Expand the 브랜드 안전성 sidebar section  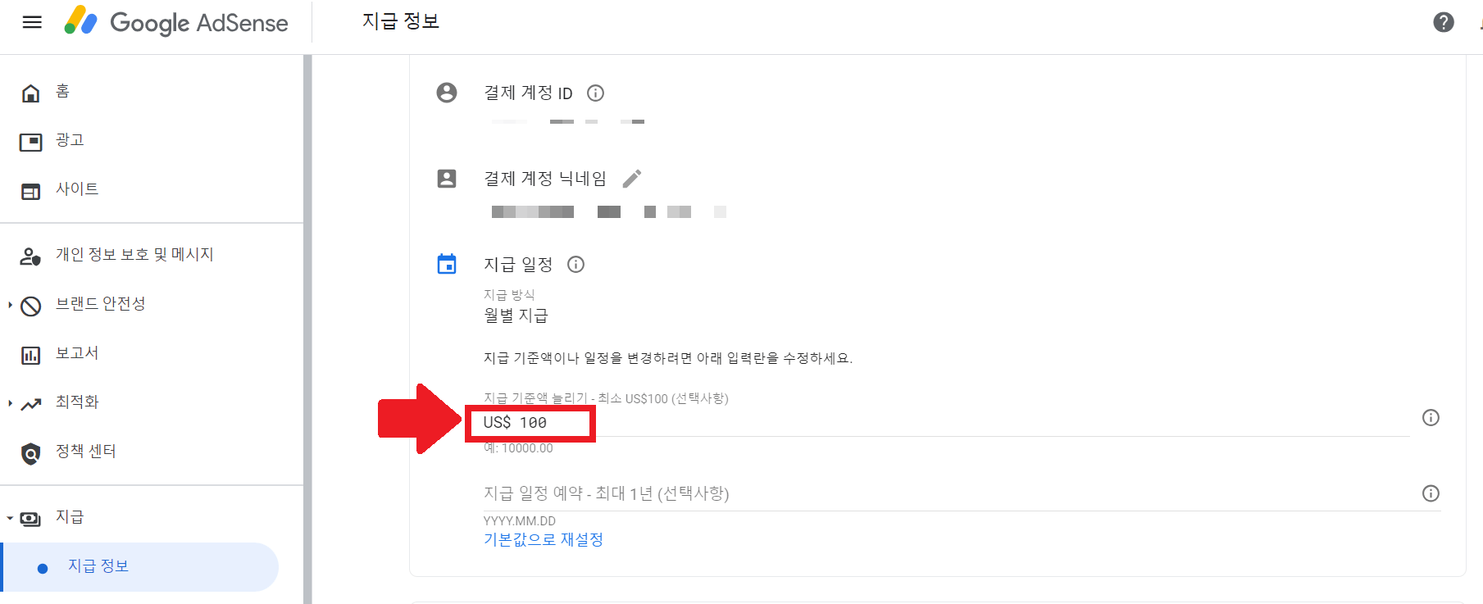tap(9, 304)
